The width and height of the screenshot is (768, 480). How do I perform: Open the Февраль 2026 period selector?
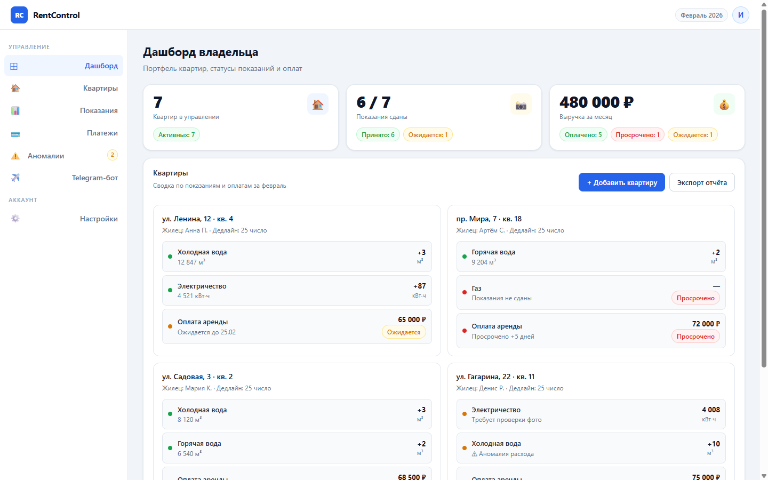pyautogui.click(x=701, y=15)
